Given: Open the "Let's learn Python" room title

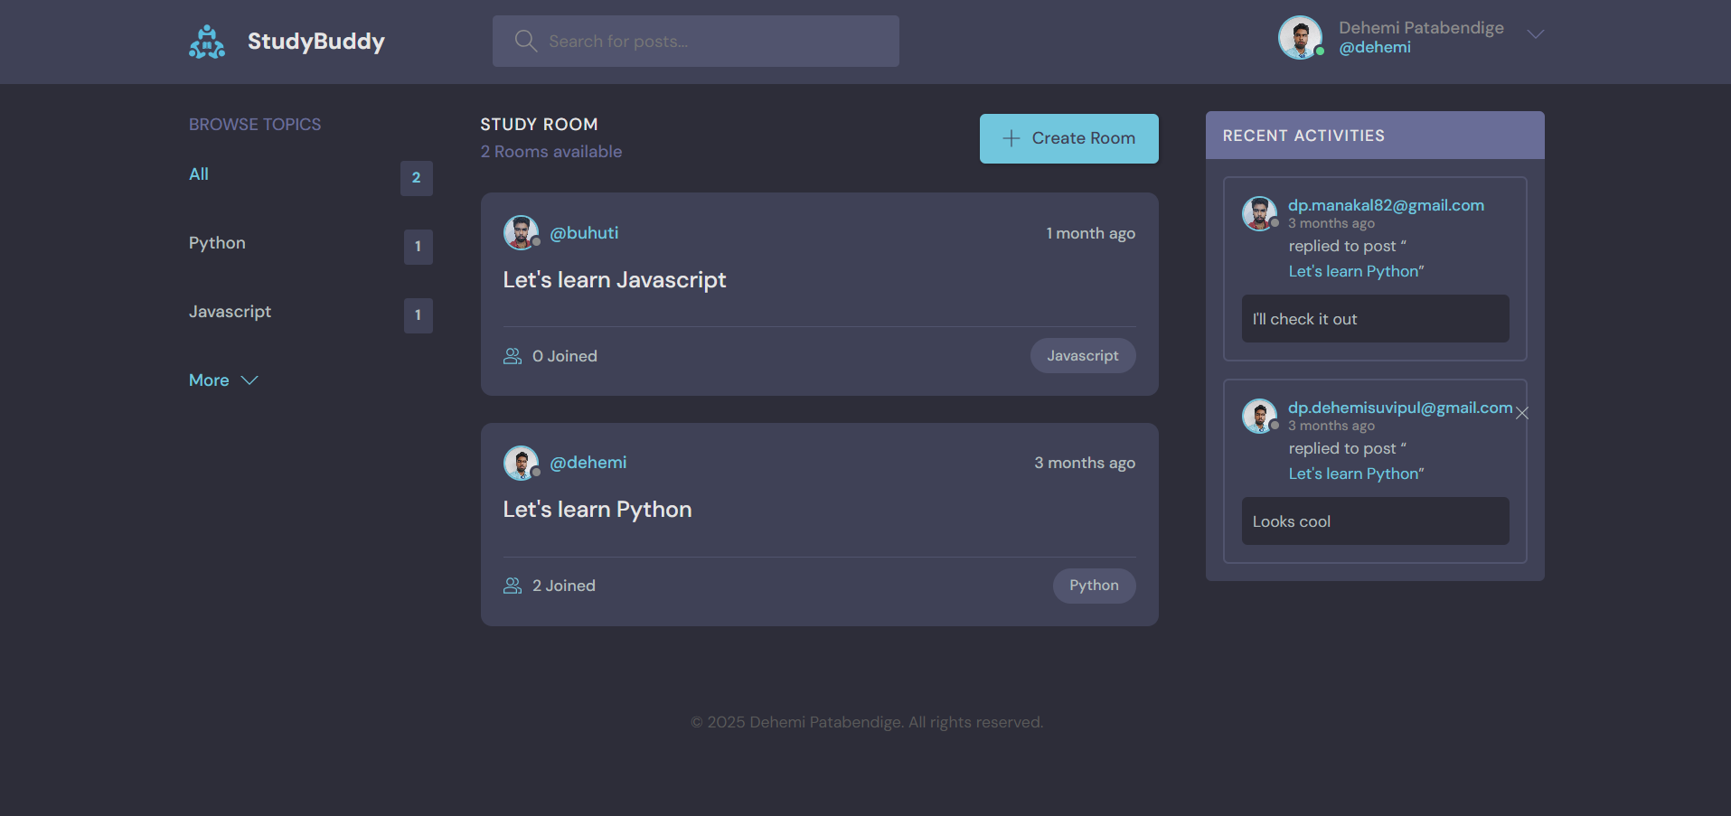Looking at the screenshot, I should pos(597,510).
